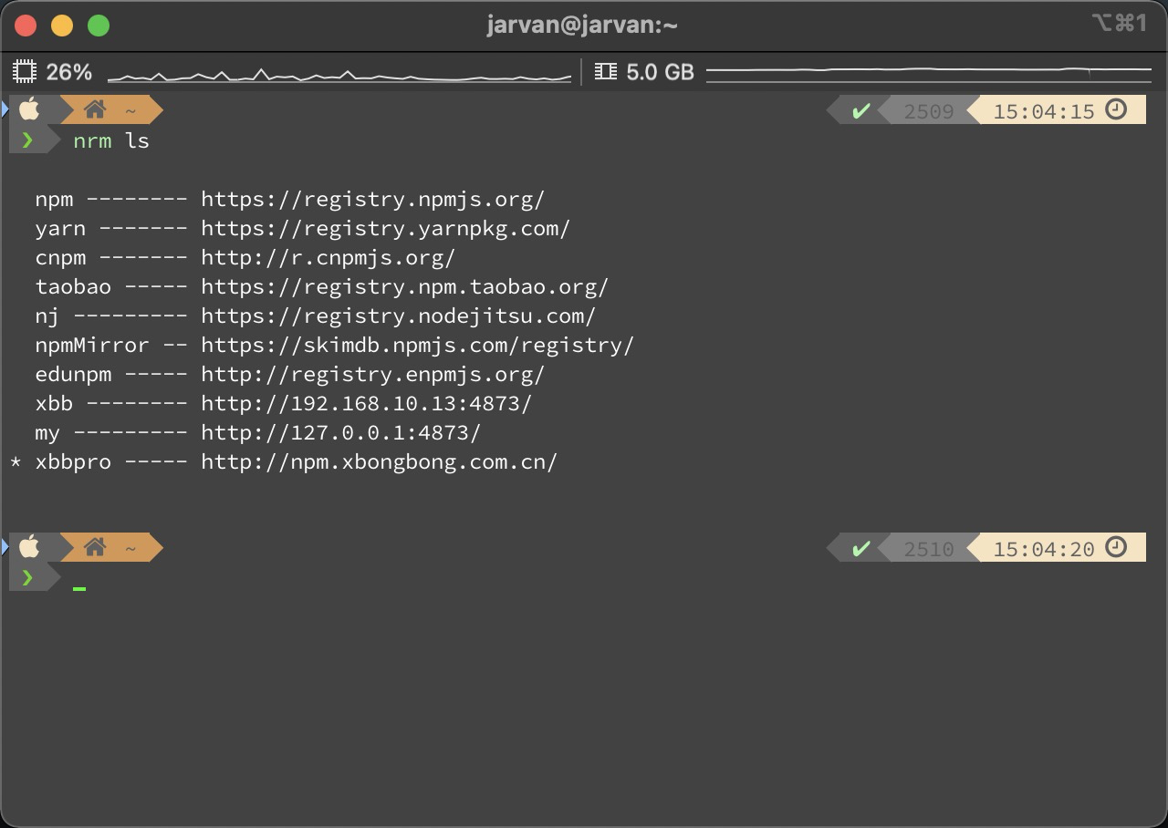Click the memory usage graph line
This screenshot has height=828, width=1168.
point(928,70)
